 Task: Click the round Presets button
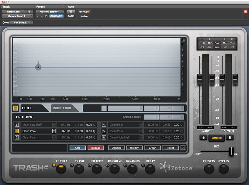[x=209, y=169]
